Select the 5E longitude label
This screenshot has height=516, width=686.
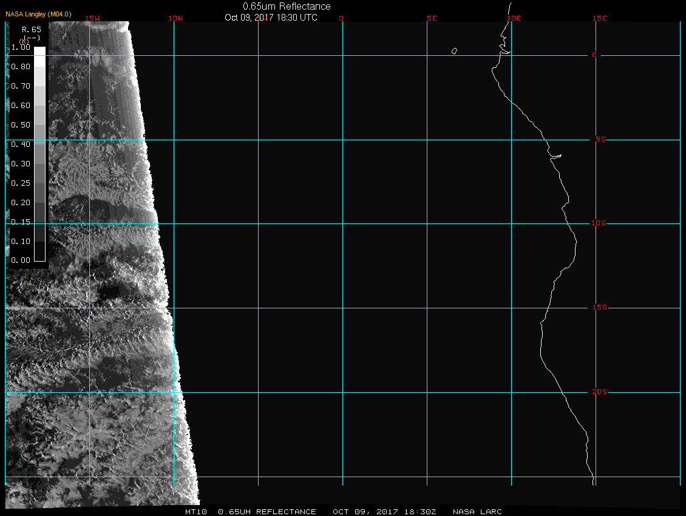pyautogui.click(x=432, y=18)
